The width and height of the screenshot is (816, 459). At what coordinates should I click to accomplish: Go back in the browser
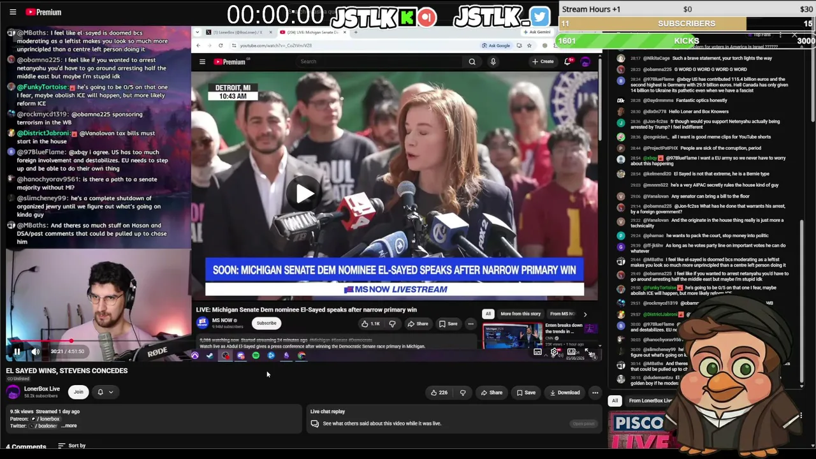tap(198, 45)
